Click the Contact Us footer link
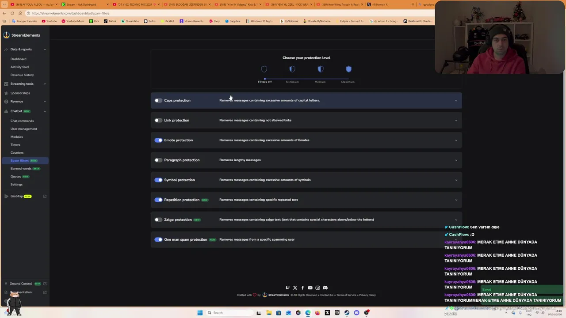Image resolution: width=566 pixels, height=318 pixels. (327, 295)
